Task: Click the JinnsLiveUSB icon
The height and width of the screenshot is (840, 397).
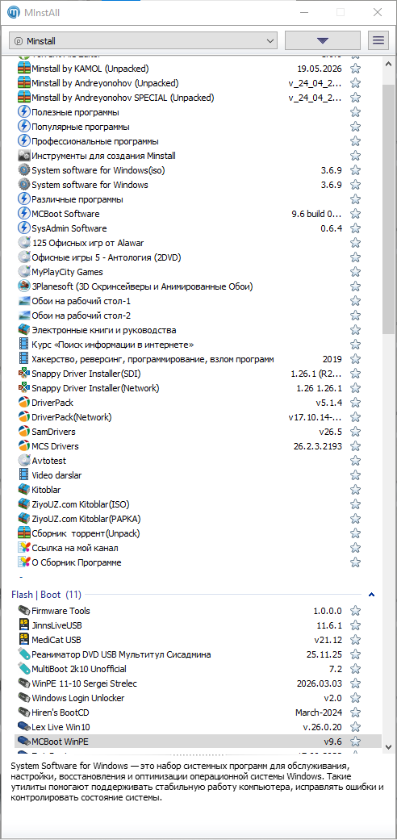Action: [x=24, y=625]
